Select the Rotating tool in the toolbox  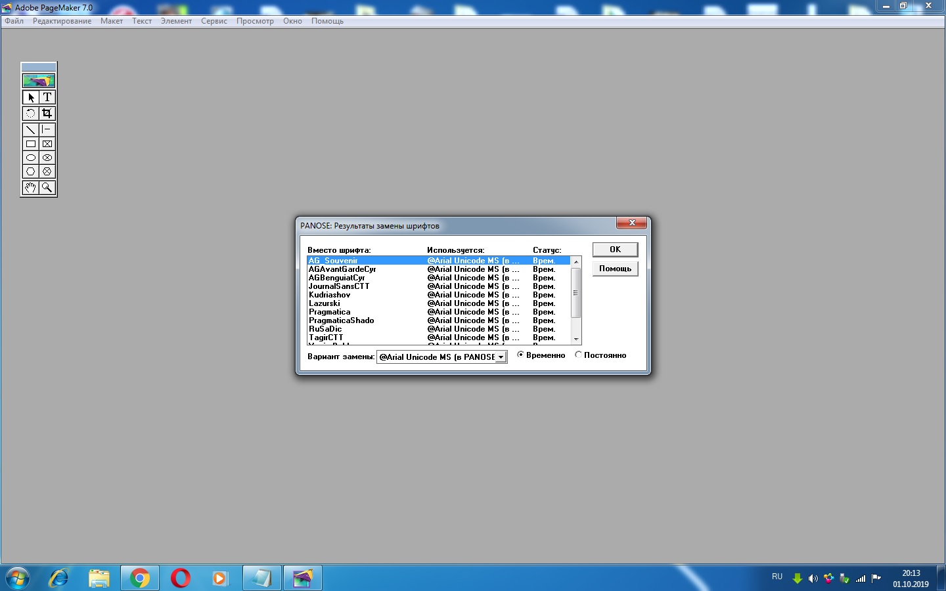(x=31, y=114)
